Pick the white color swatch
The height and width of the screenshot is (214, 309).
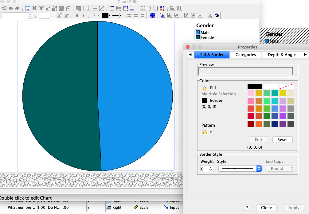point(271,86)
